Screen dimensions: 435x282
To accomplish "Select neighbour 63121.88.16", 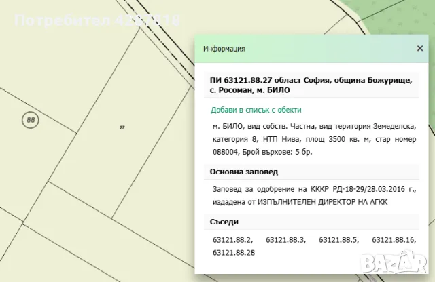I will point(394,240).
